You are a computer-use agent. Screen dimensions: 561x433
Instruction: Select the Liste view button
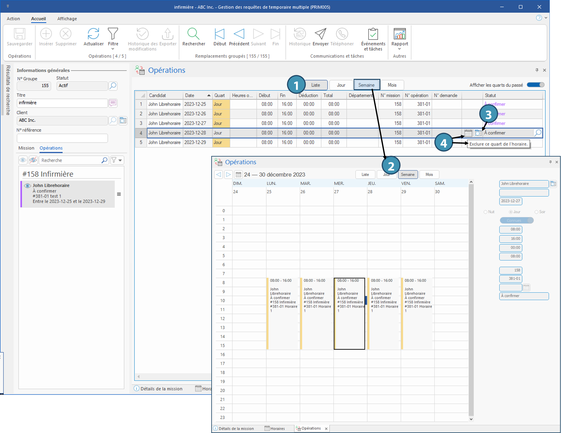pyautogui.click(x=316, y=85)
